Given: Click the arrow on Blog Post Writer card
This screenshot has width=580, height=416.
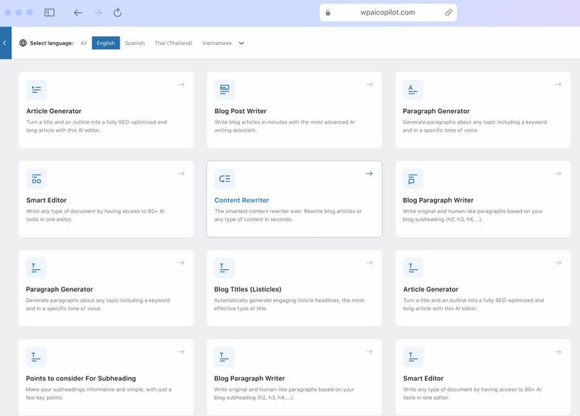Looking at the screenshot, I should pyautogui.click(x=369, y=84).
